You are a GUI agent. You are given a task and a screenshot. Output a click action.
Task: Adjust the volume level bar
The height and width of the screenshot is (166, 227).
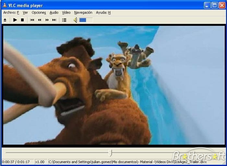click(x=86, y=20)
